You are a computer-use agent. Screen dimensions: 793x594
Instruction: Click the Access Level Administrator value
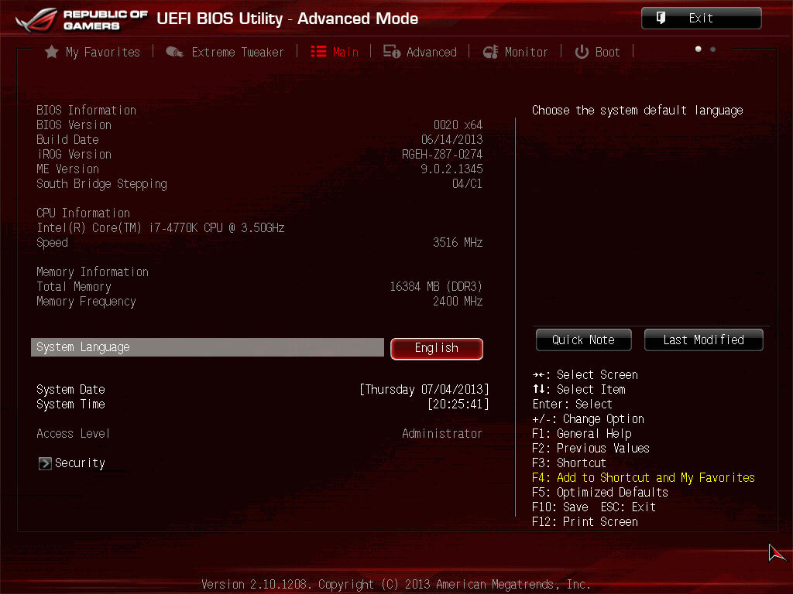pyautogui.click(x=442, y=433)
